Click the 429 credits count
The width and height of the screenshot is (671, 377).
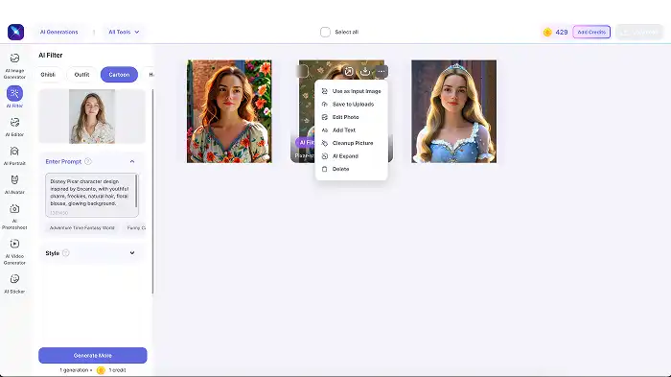click(562, 32)
